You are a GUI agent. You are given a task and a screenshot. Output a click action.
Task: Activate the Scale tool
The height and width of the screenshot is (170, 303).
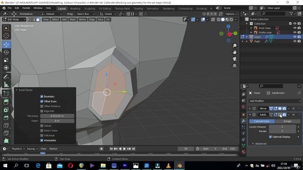pos(6,60)
